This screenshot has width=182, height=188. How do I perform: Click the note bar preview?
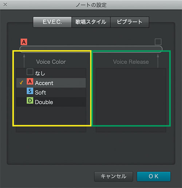pyautogui.click(x=91, y=49)
